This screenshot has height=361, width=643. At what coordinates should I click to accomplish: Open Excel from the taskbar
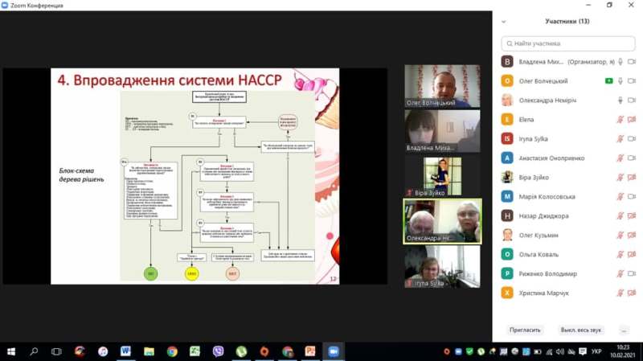pos(195,351)
